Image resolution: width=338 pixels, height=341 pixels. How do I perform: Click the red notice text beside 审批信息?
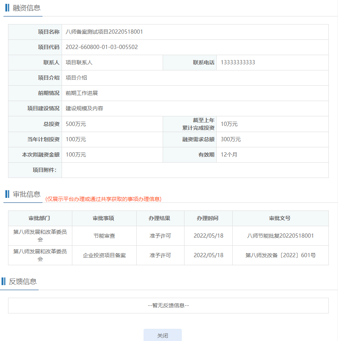click(103, 199)
